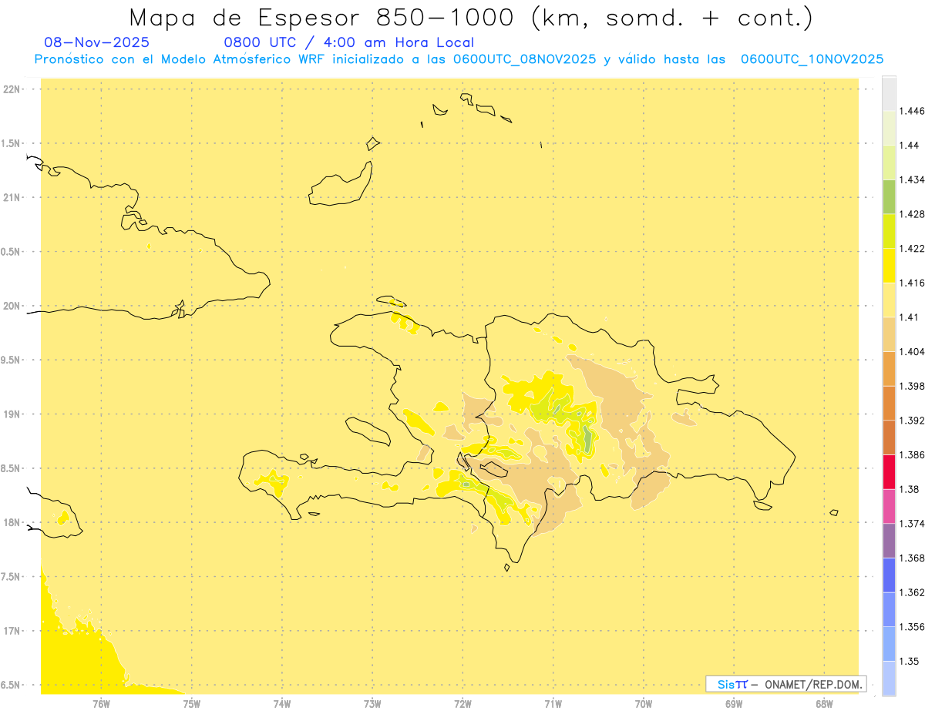Select the blue legend swatch between 1.362 and 1.368
This screenshot has height=714, width=925.
[x=889, y=575]
